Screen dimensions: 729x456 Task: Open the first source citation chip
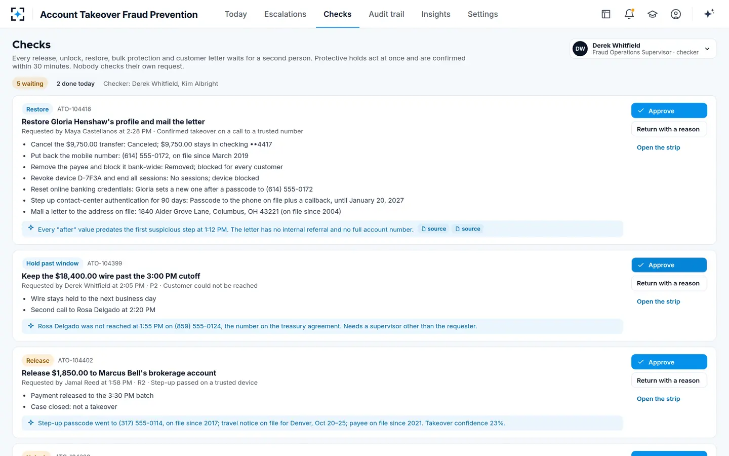pyautogui.click(x=434, y=229)
